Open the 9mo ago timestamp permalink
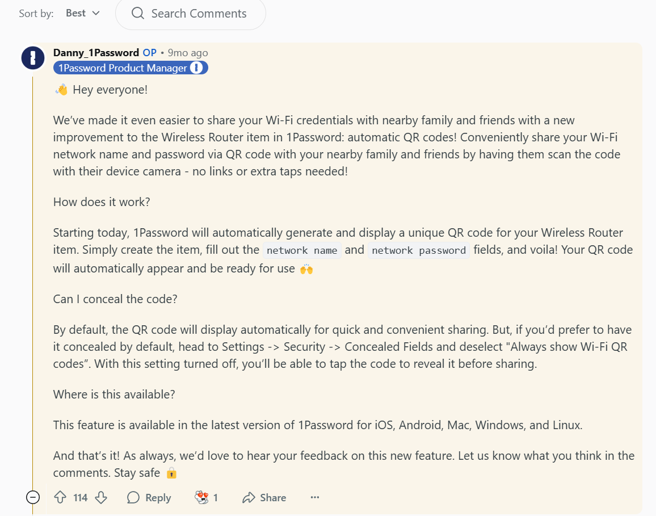Image resolution: width=656 pixels, height=516 pixels. click(188, 53)
